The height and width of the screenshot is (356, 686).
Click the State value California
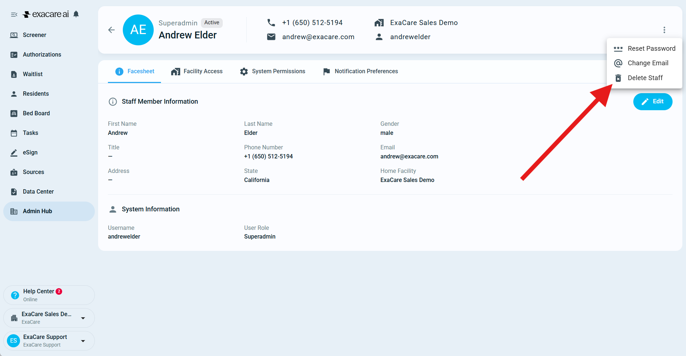[x=257, y=180]
